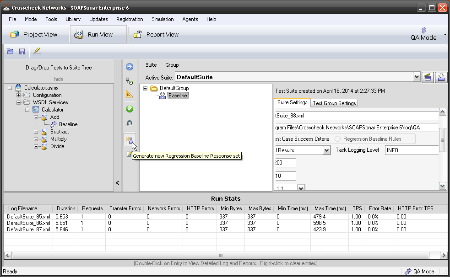The image size is (450, 277).
Task: Click the save floppy disk toolbar icon
Action: click(22, 51)
